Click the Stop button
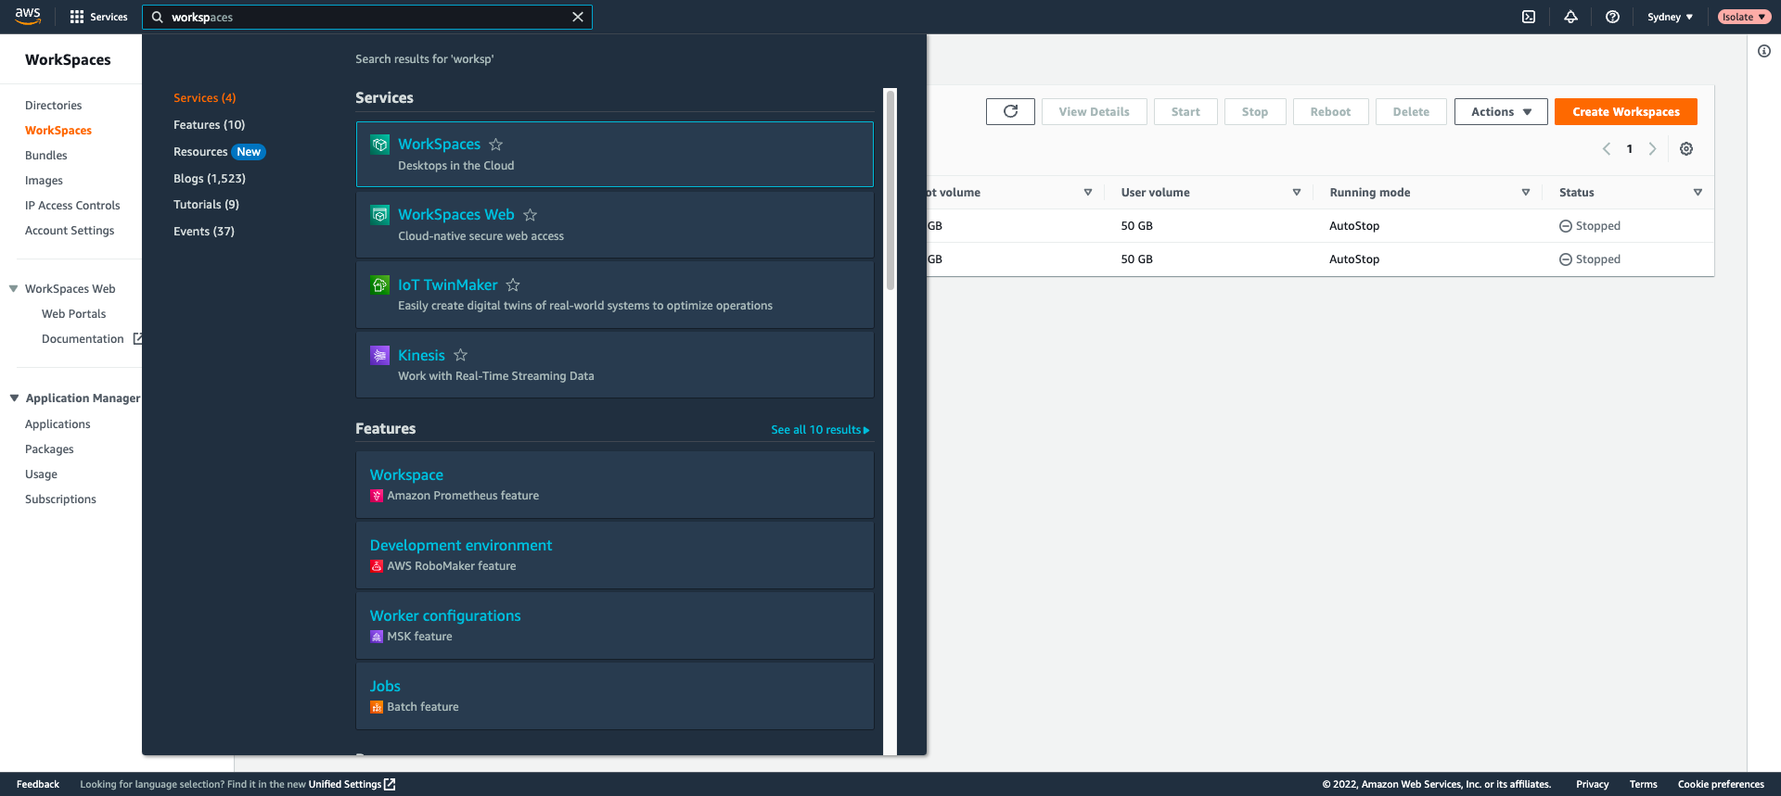Image resolution: width=1781 pixels, height=796 pixels. 1255,112
